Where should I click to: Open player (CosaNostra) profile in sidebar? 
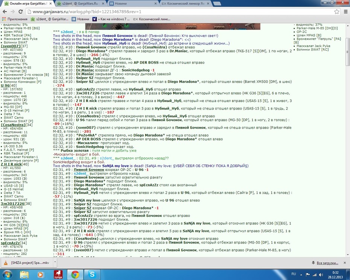point(13,125)
